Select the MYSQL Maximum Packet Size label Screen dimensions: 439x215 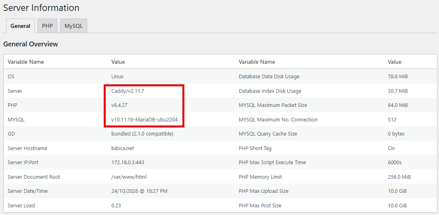(x=273, y=105)
